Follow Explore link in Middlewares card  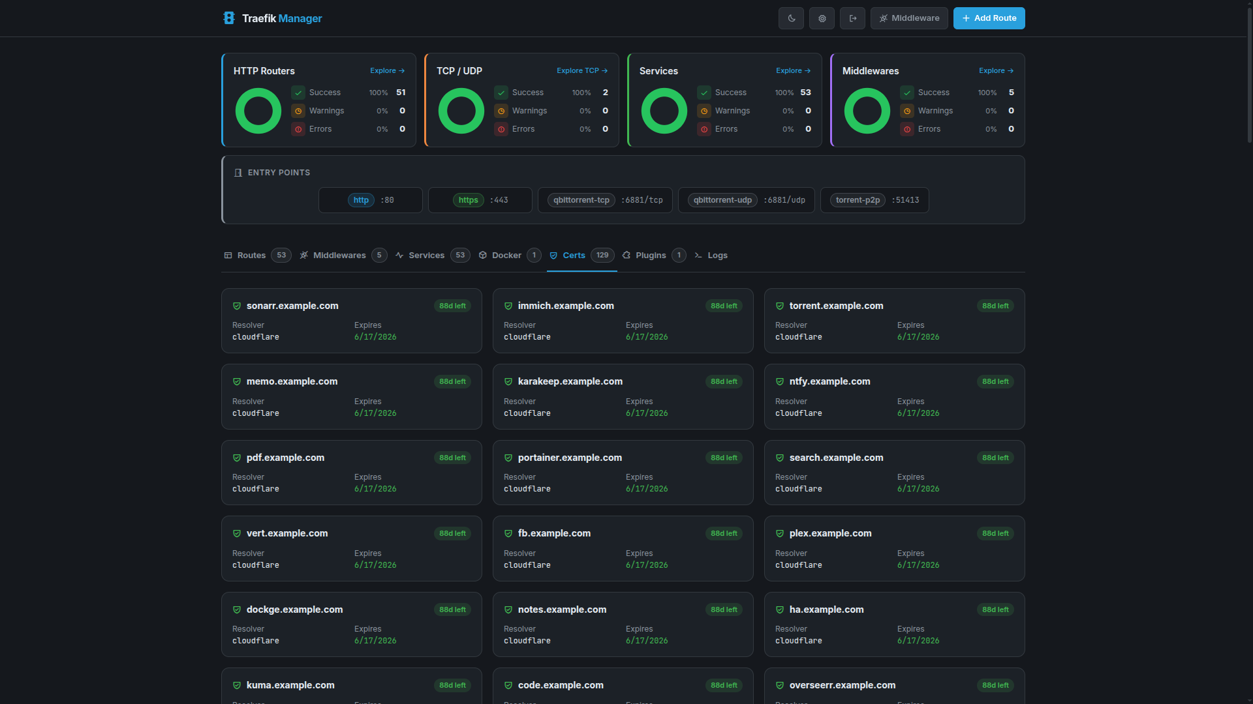(996, 70)
